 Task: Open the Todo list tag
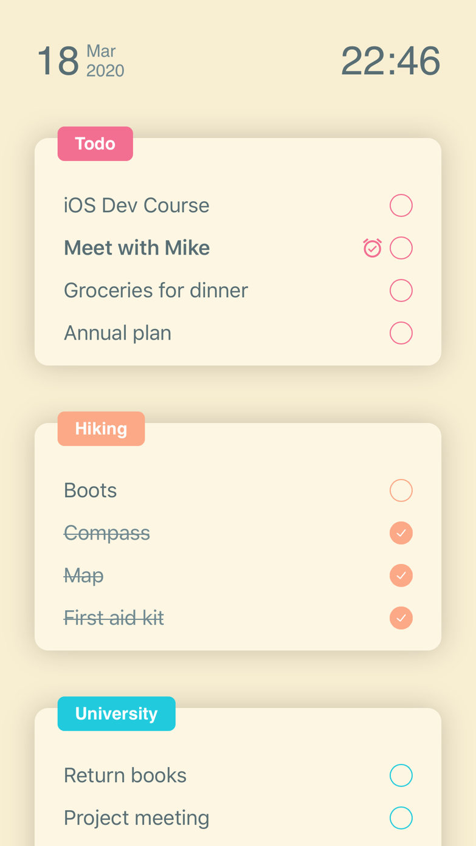click(x=95, y=144)
